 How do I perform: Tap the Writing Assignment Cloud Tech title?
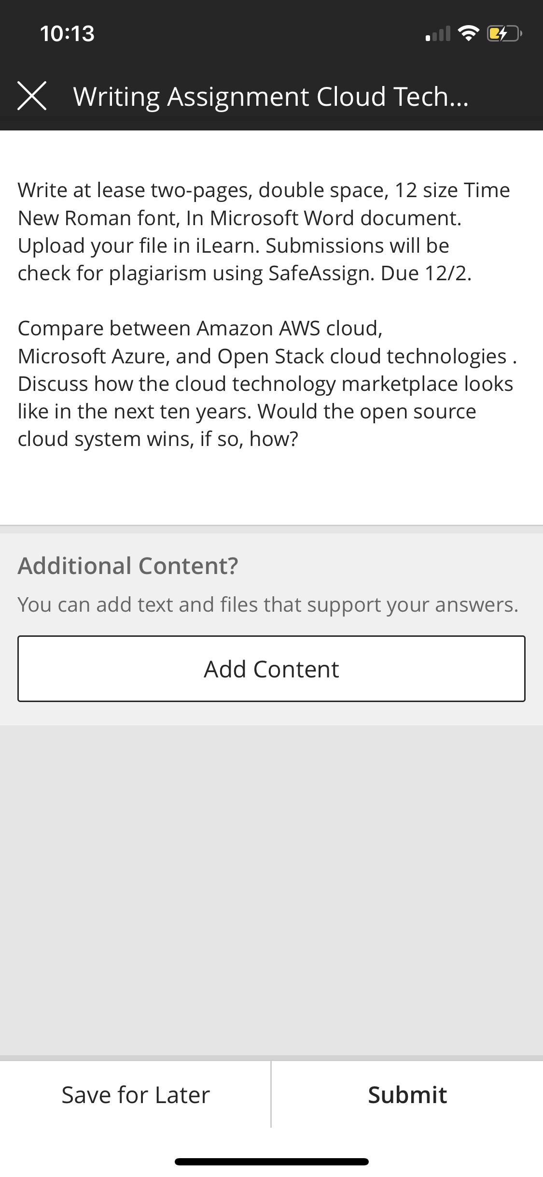[271, 97]
